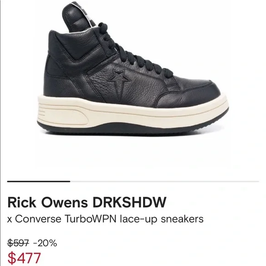
Task: Select the dark active segment of image indicator
Action: (x=39, y=181)
